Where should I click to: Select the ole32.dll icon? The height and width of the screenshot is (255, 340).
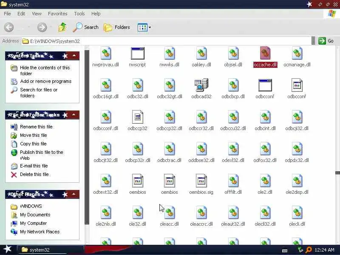pos(137,212)
